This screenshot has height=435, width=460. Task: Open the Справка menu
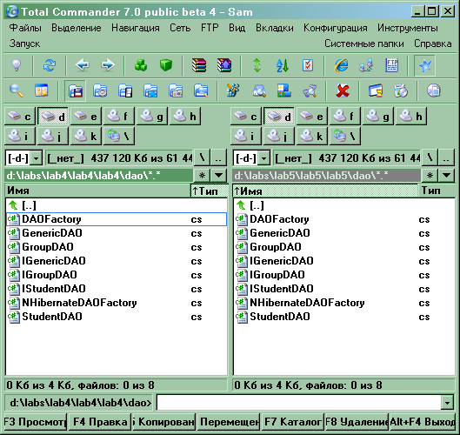pos(433,43)
